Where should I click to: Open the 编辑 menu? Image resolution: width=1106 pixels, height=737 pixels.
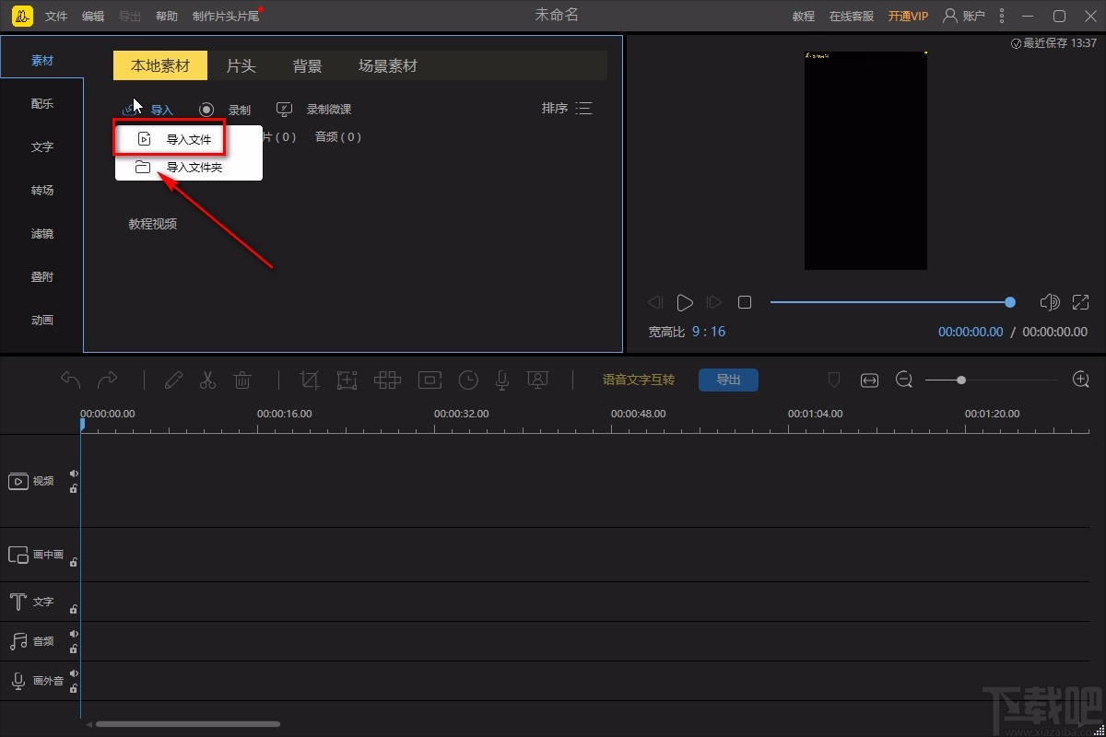pos(93,17)
